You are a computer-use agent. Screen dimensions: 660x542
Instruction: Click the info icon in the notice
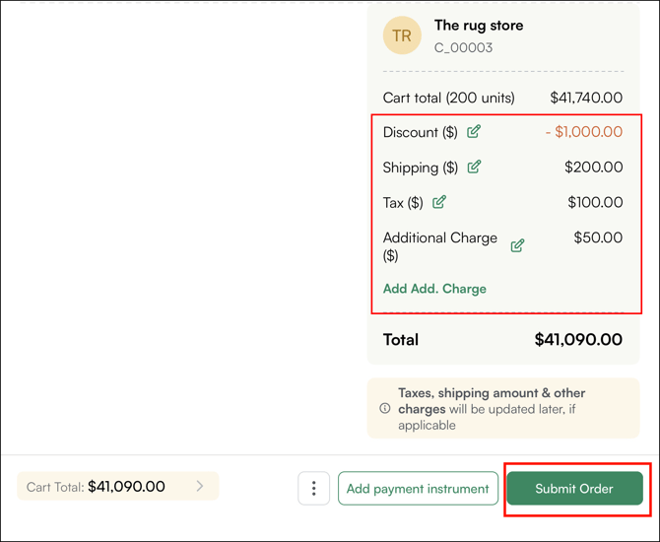pyautogui.click(x=385, y=409)
